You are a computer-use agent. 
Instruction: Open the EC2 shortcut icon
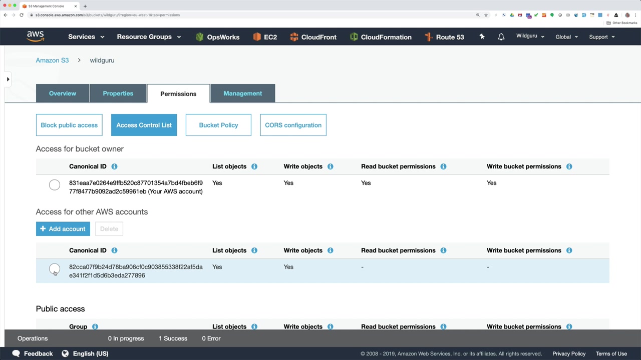coord(257,37)
